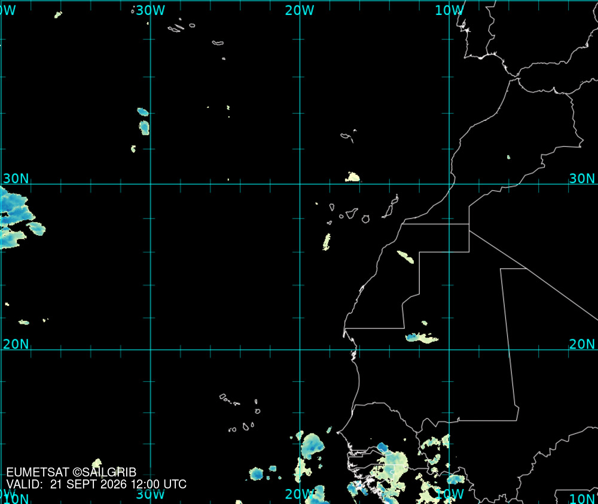The image size is (598, 504).
Task: Click the intersection of 30N and 20W gridlines
Action: point(300,184)
